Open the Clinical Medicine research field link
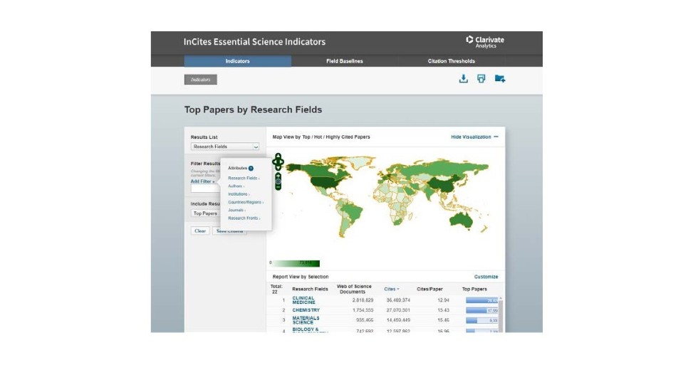This screenshot has width=698, height=392. pyautogui.click(x=303, y=300)
